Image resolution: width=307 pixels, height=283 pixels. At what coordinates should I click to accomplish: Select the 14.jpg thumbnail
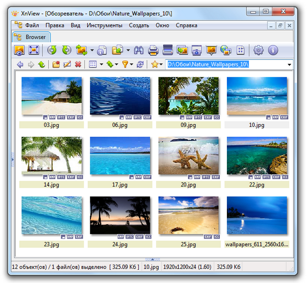click(x=52, y=156)
